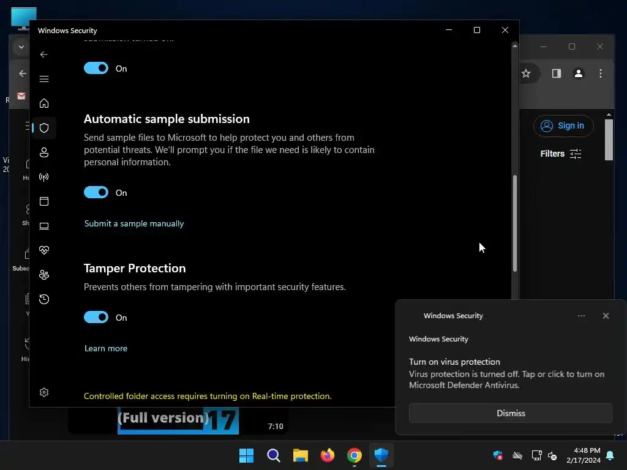The image size is (627, 470).
Task: Disable Tamper Protection toggle
Action: tap(96, 317)
